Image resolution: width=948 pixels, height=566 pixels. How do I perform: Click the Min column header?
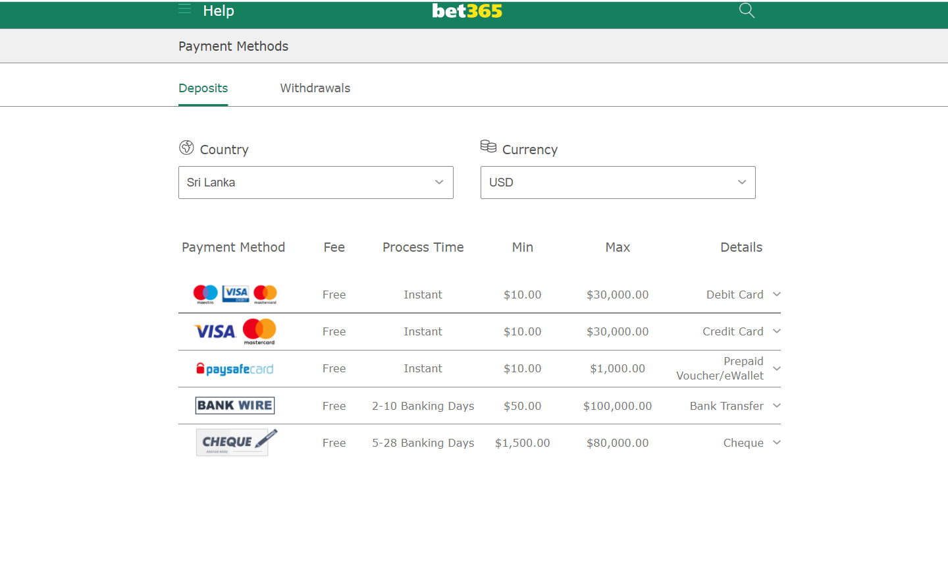523,247
